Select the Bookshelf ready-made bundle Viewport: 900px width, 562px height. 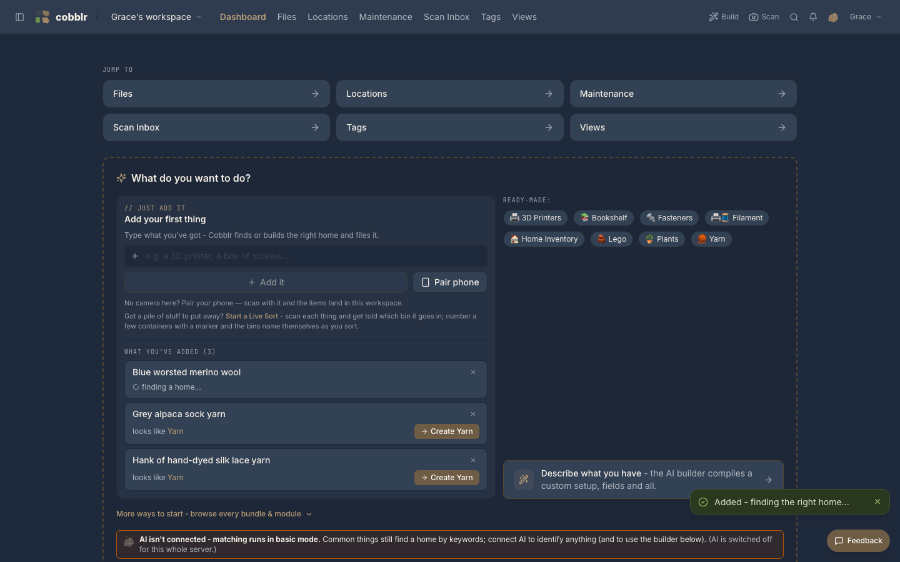(604, 218)
